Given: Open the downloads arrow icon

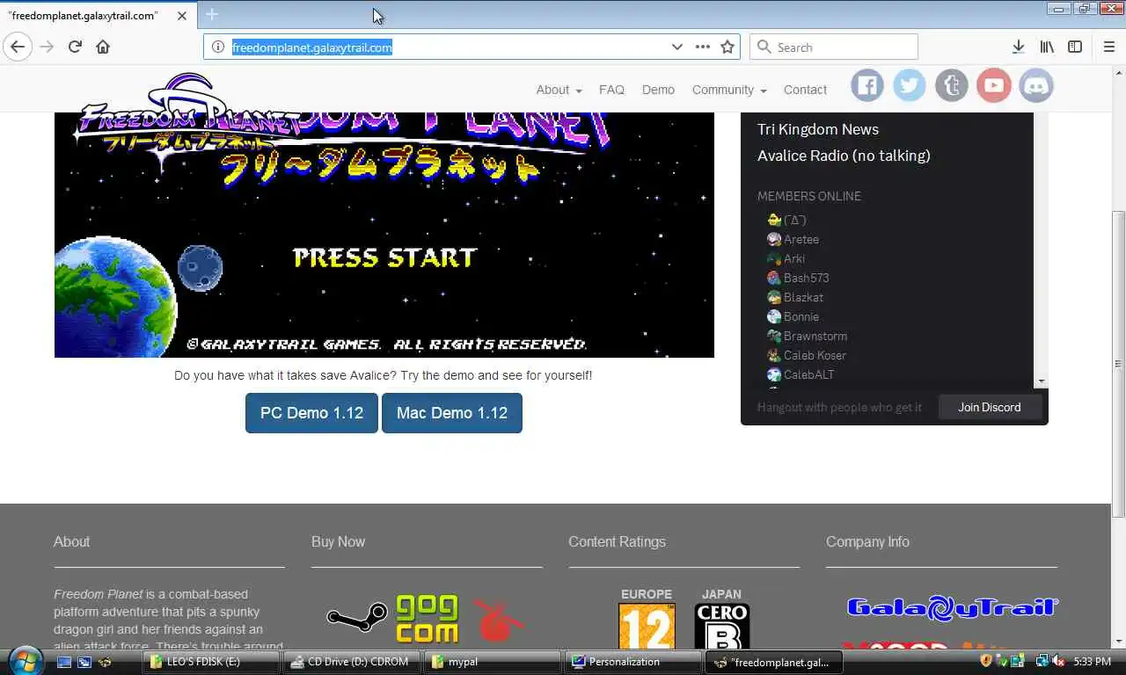Looking at the screenshot, I should [x=1018, y=47].
